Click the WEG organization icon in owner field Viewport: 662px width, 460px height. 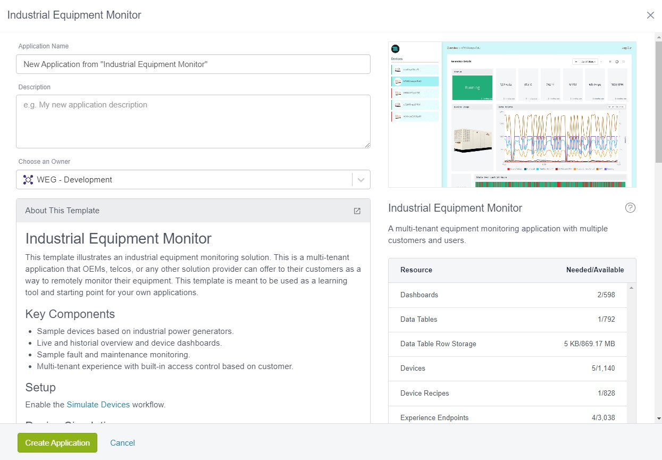pos(28,180)
